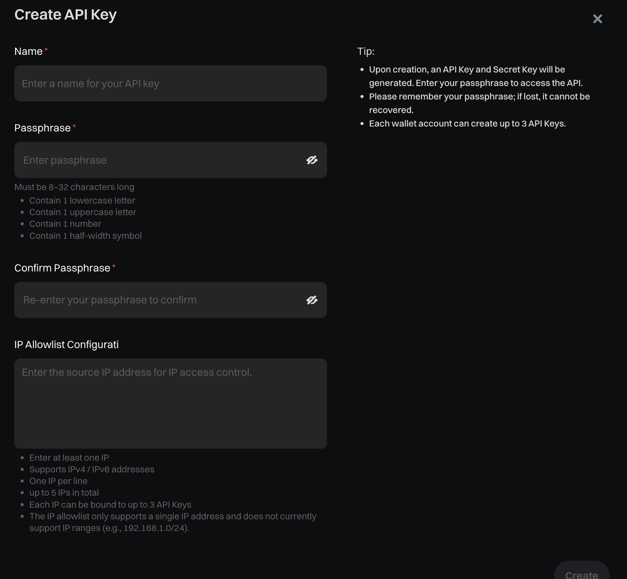Viewport: 627px width, 579px height.
Task: Click the tip about 3 API Keys per wallet
Action: tap(467, 124)
